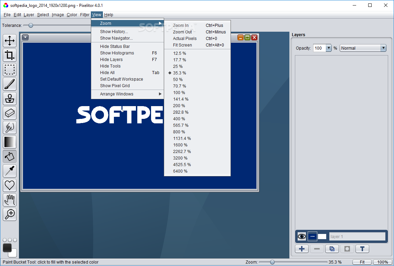
Task: Click Show History... menu item
Action: [x=127, y=32]
